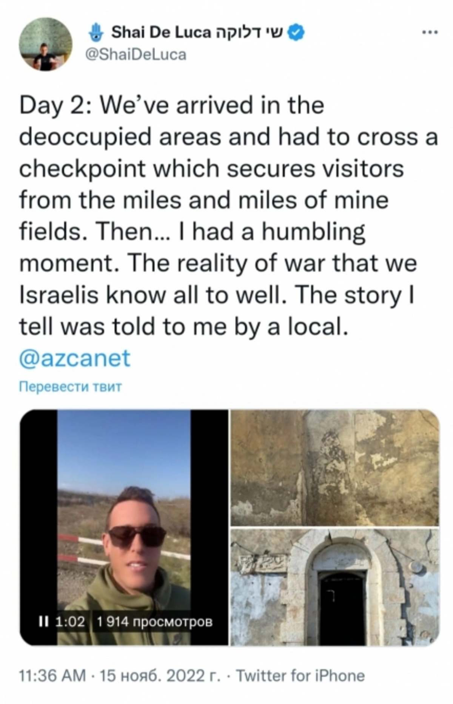This screenshot has width=453, height=704.
Task: Open the weathered wall photo thumbnail
Action: (335, 467)
